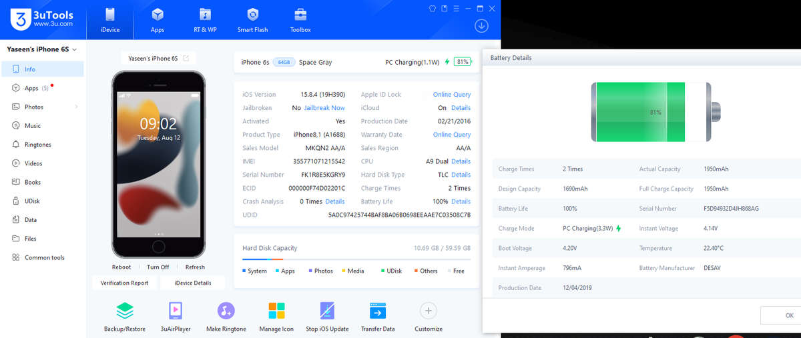Screen dimensions: 801x338
Task: Open the Apps tab in top navigation
Action: pyautogui.click(x=158, y=19)
